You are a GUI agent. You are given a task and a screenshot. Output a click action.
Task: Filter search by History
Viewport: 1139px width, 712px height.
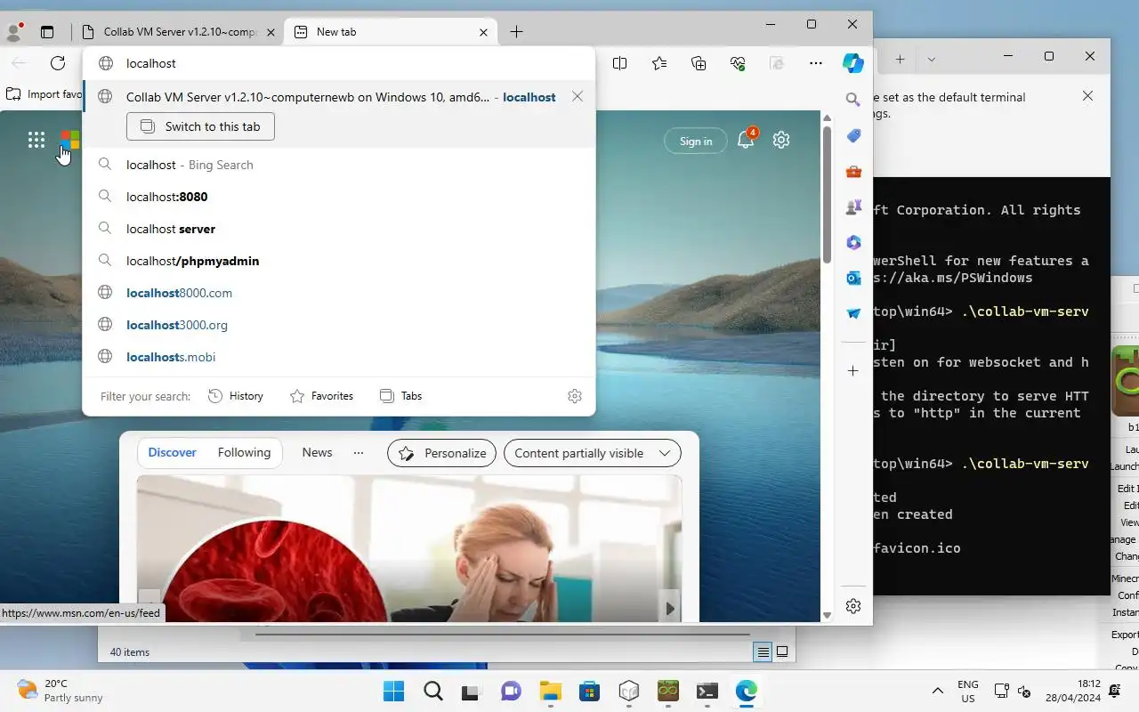coord(236,396)
